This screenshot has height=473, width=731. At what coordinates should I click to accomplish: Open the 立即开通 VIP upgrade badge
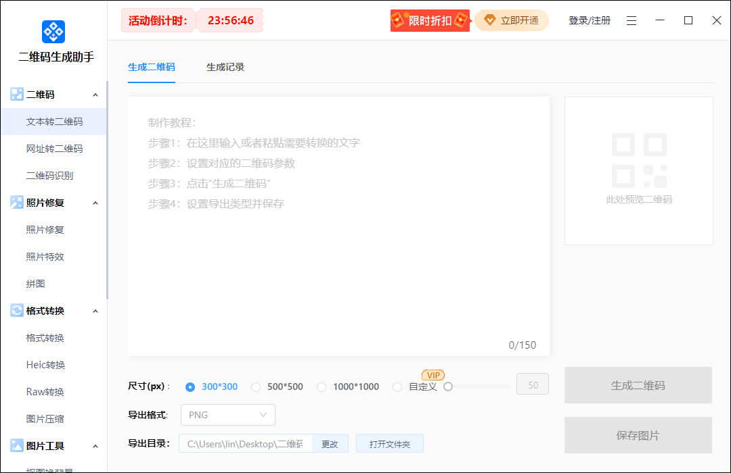pos(511,20)
